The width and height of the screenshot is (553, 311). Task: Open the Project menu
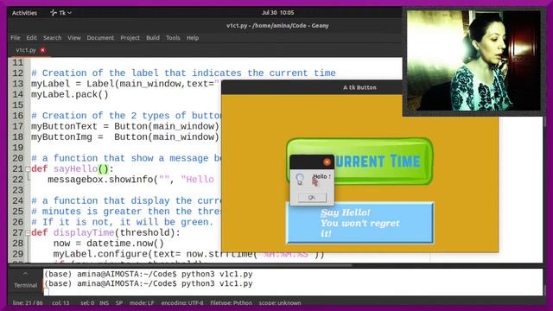click(x=130, y=38)
